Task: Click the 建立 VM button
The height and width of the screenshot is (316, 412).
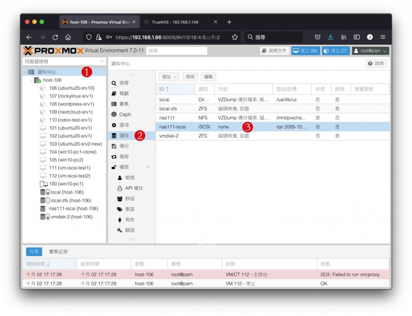Action: point(305,51)
